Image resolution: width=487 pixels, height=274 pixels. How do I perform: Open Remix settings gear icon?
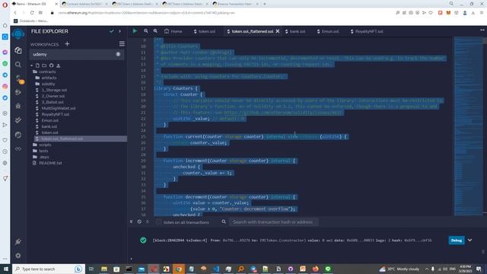point(18,256)
